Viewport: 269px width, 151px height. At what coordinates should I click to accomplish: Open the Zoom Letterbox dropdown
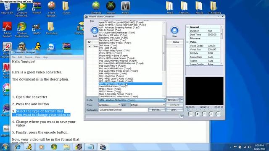[109, 105]
